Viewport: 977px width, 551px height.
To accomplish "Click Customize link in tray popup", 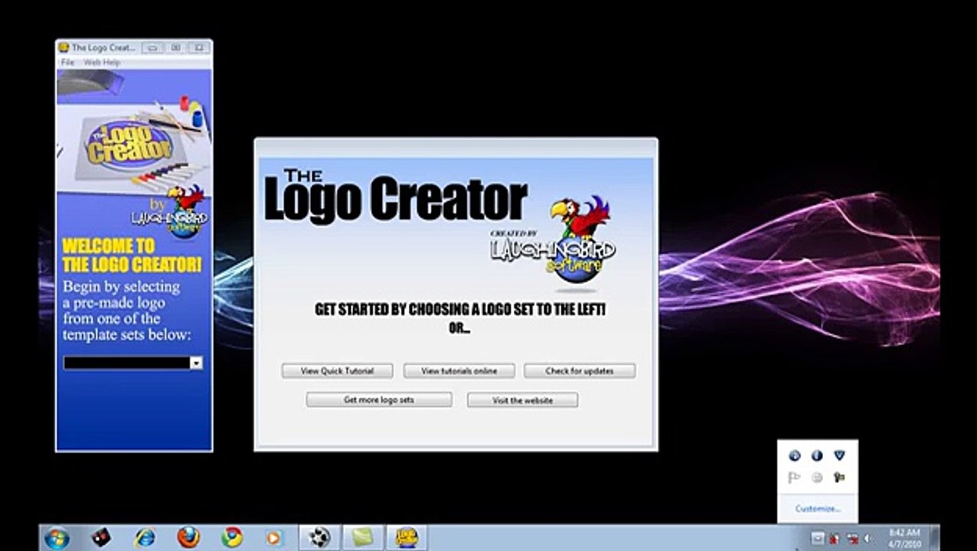I will coord(817,508).
